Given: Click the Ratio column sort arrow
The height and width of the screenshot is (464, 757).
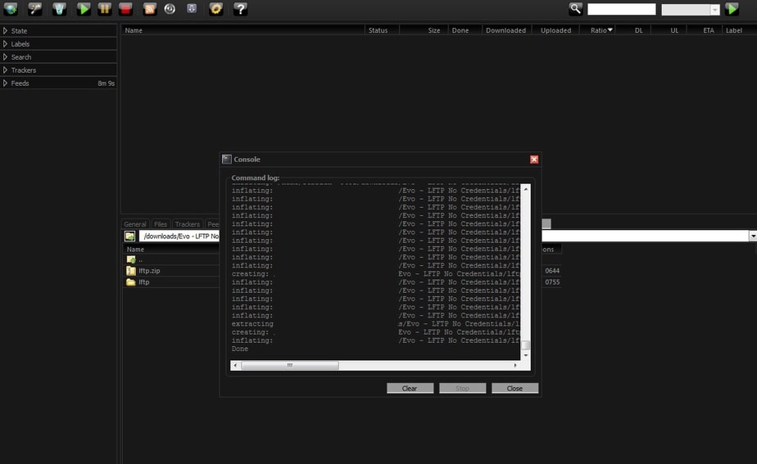Looking at the screenshot, I should [610, 30].
